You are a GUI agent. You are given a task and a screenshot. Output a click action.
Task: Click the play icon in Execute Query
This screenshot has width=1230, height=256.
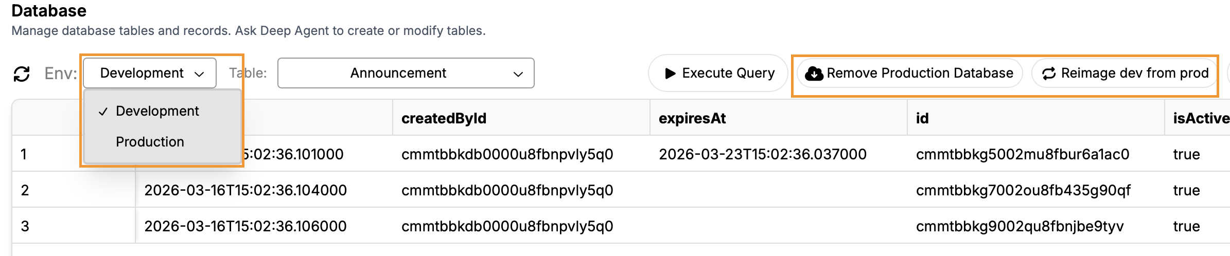click(670, 74)
